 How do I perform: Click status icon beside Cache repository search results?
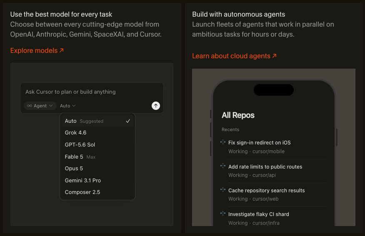tap(223, 190)
